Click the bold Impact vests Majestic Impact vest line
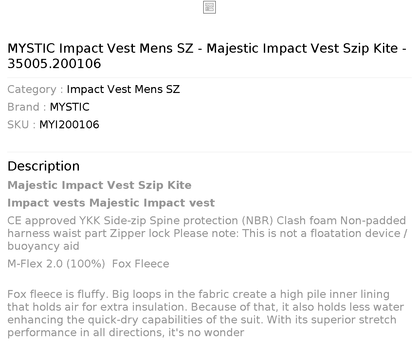Screen dimensions: 419x346 111,203
